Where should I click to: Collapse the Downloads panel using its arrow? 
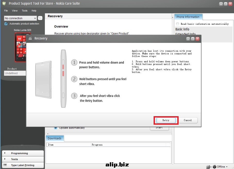click(x=48, y=134)
